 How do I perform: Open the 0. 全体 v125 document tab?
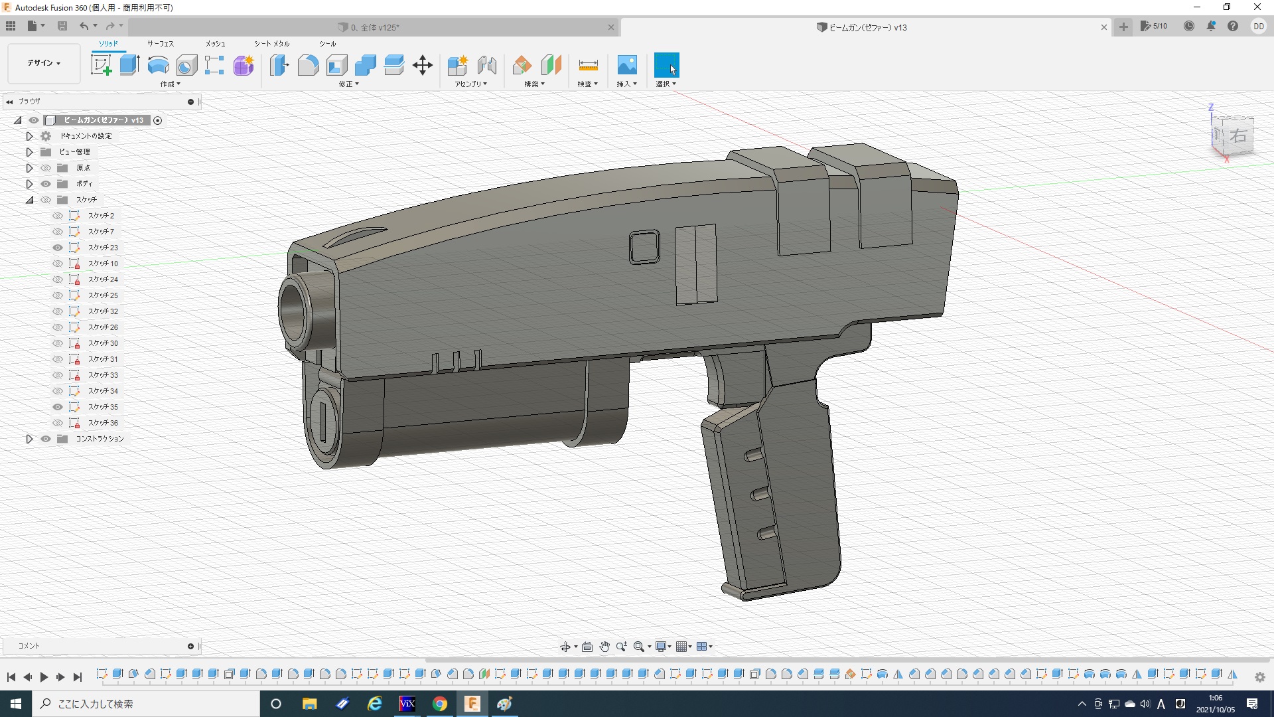click(x=375, y=27)
